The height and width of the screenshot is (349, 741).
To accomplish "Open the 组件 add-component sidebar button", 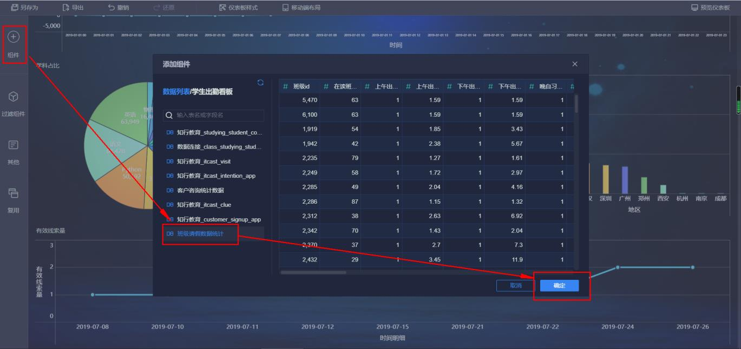I will pos(14,44).
